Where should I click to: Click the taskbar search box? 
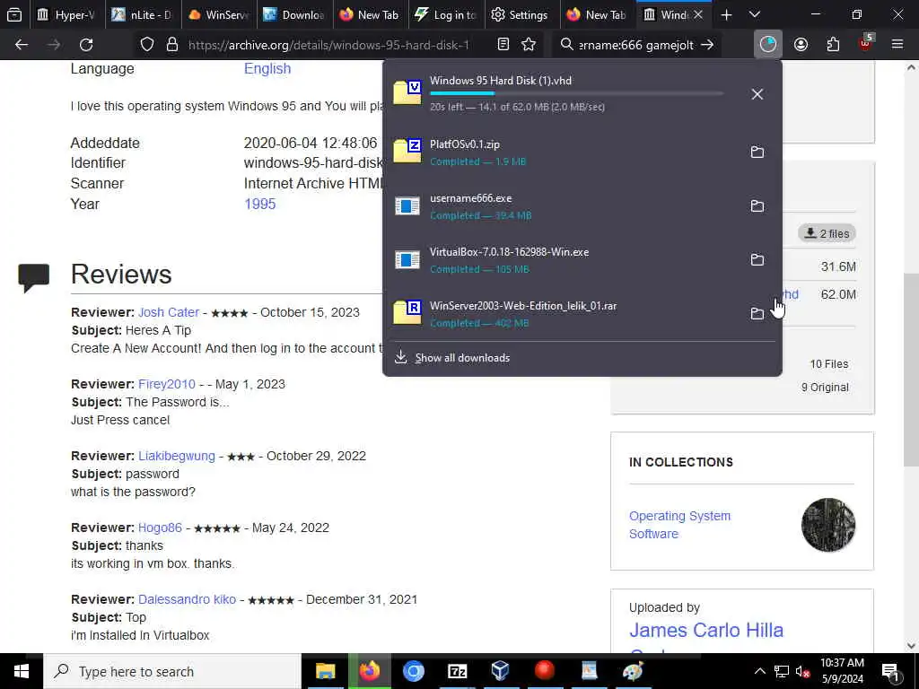pyautogui.click(x=172, y=671)
